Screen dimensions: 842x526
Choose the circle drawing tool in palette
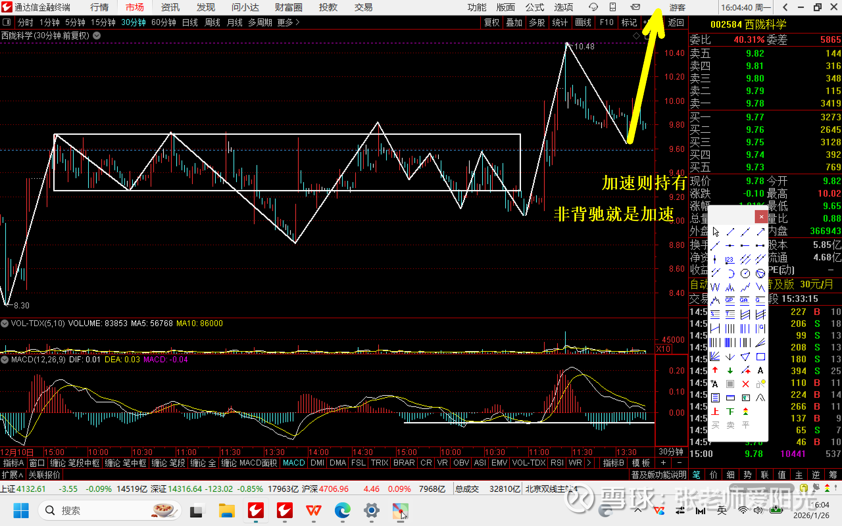pos(745,274)
